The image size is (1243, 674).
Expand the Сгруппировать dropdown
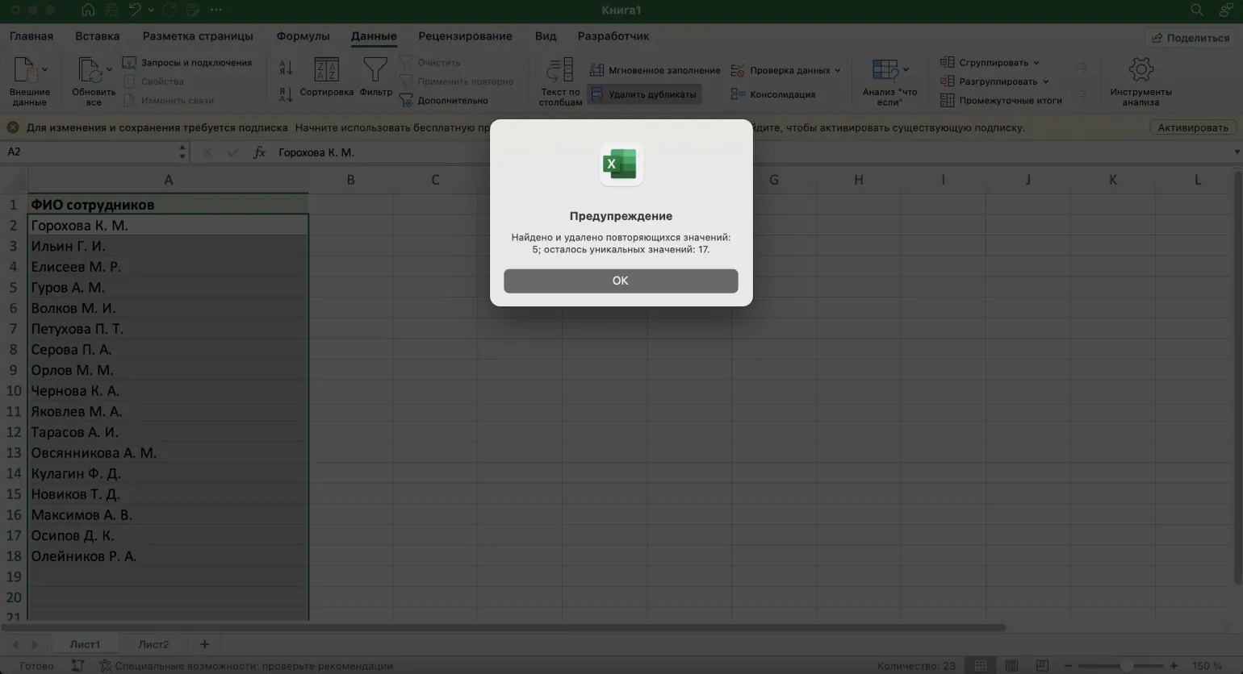coord(1036,63)
